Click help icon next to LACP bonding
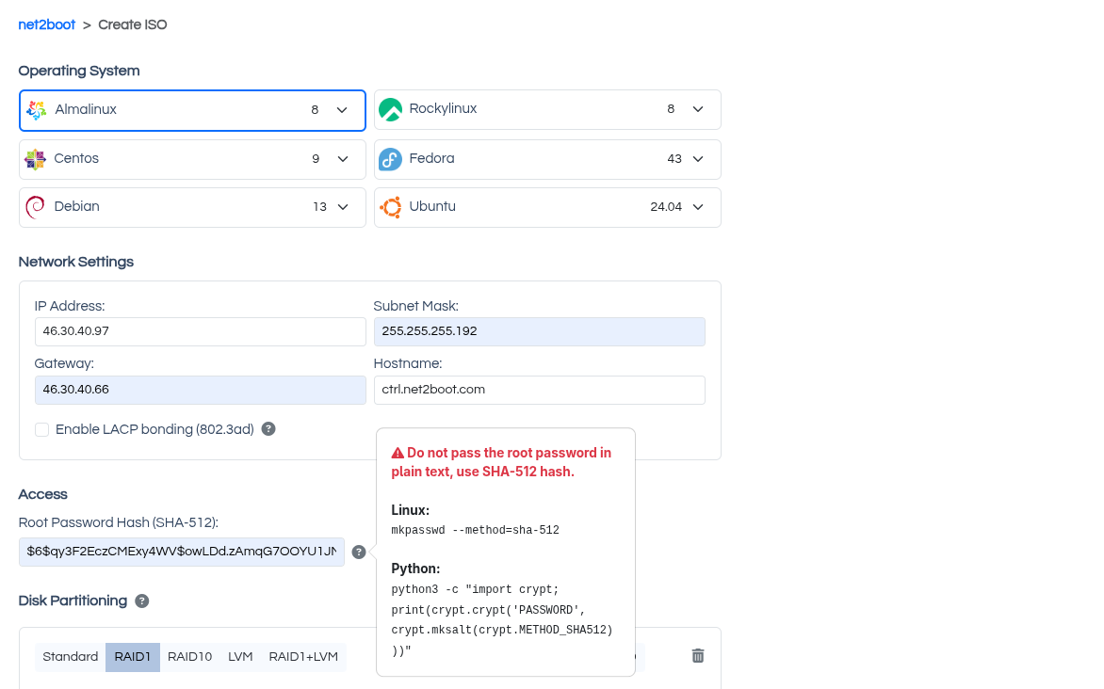Image resolution: width=1104 pixels, height=689 pixels. (x=268, y=429)
